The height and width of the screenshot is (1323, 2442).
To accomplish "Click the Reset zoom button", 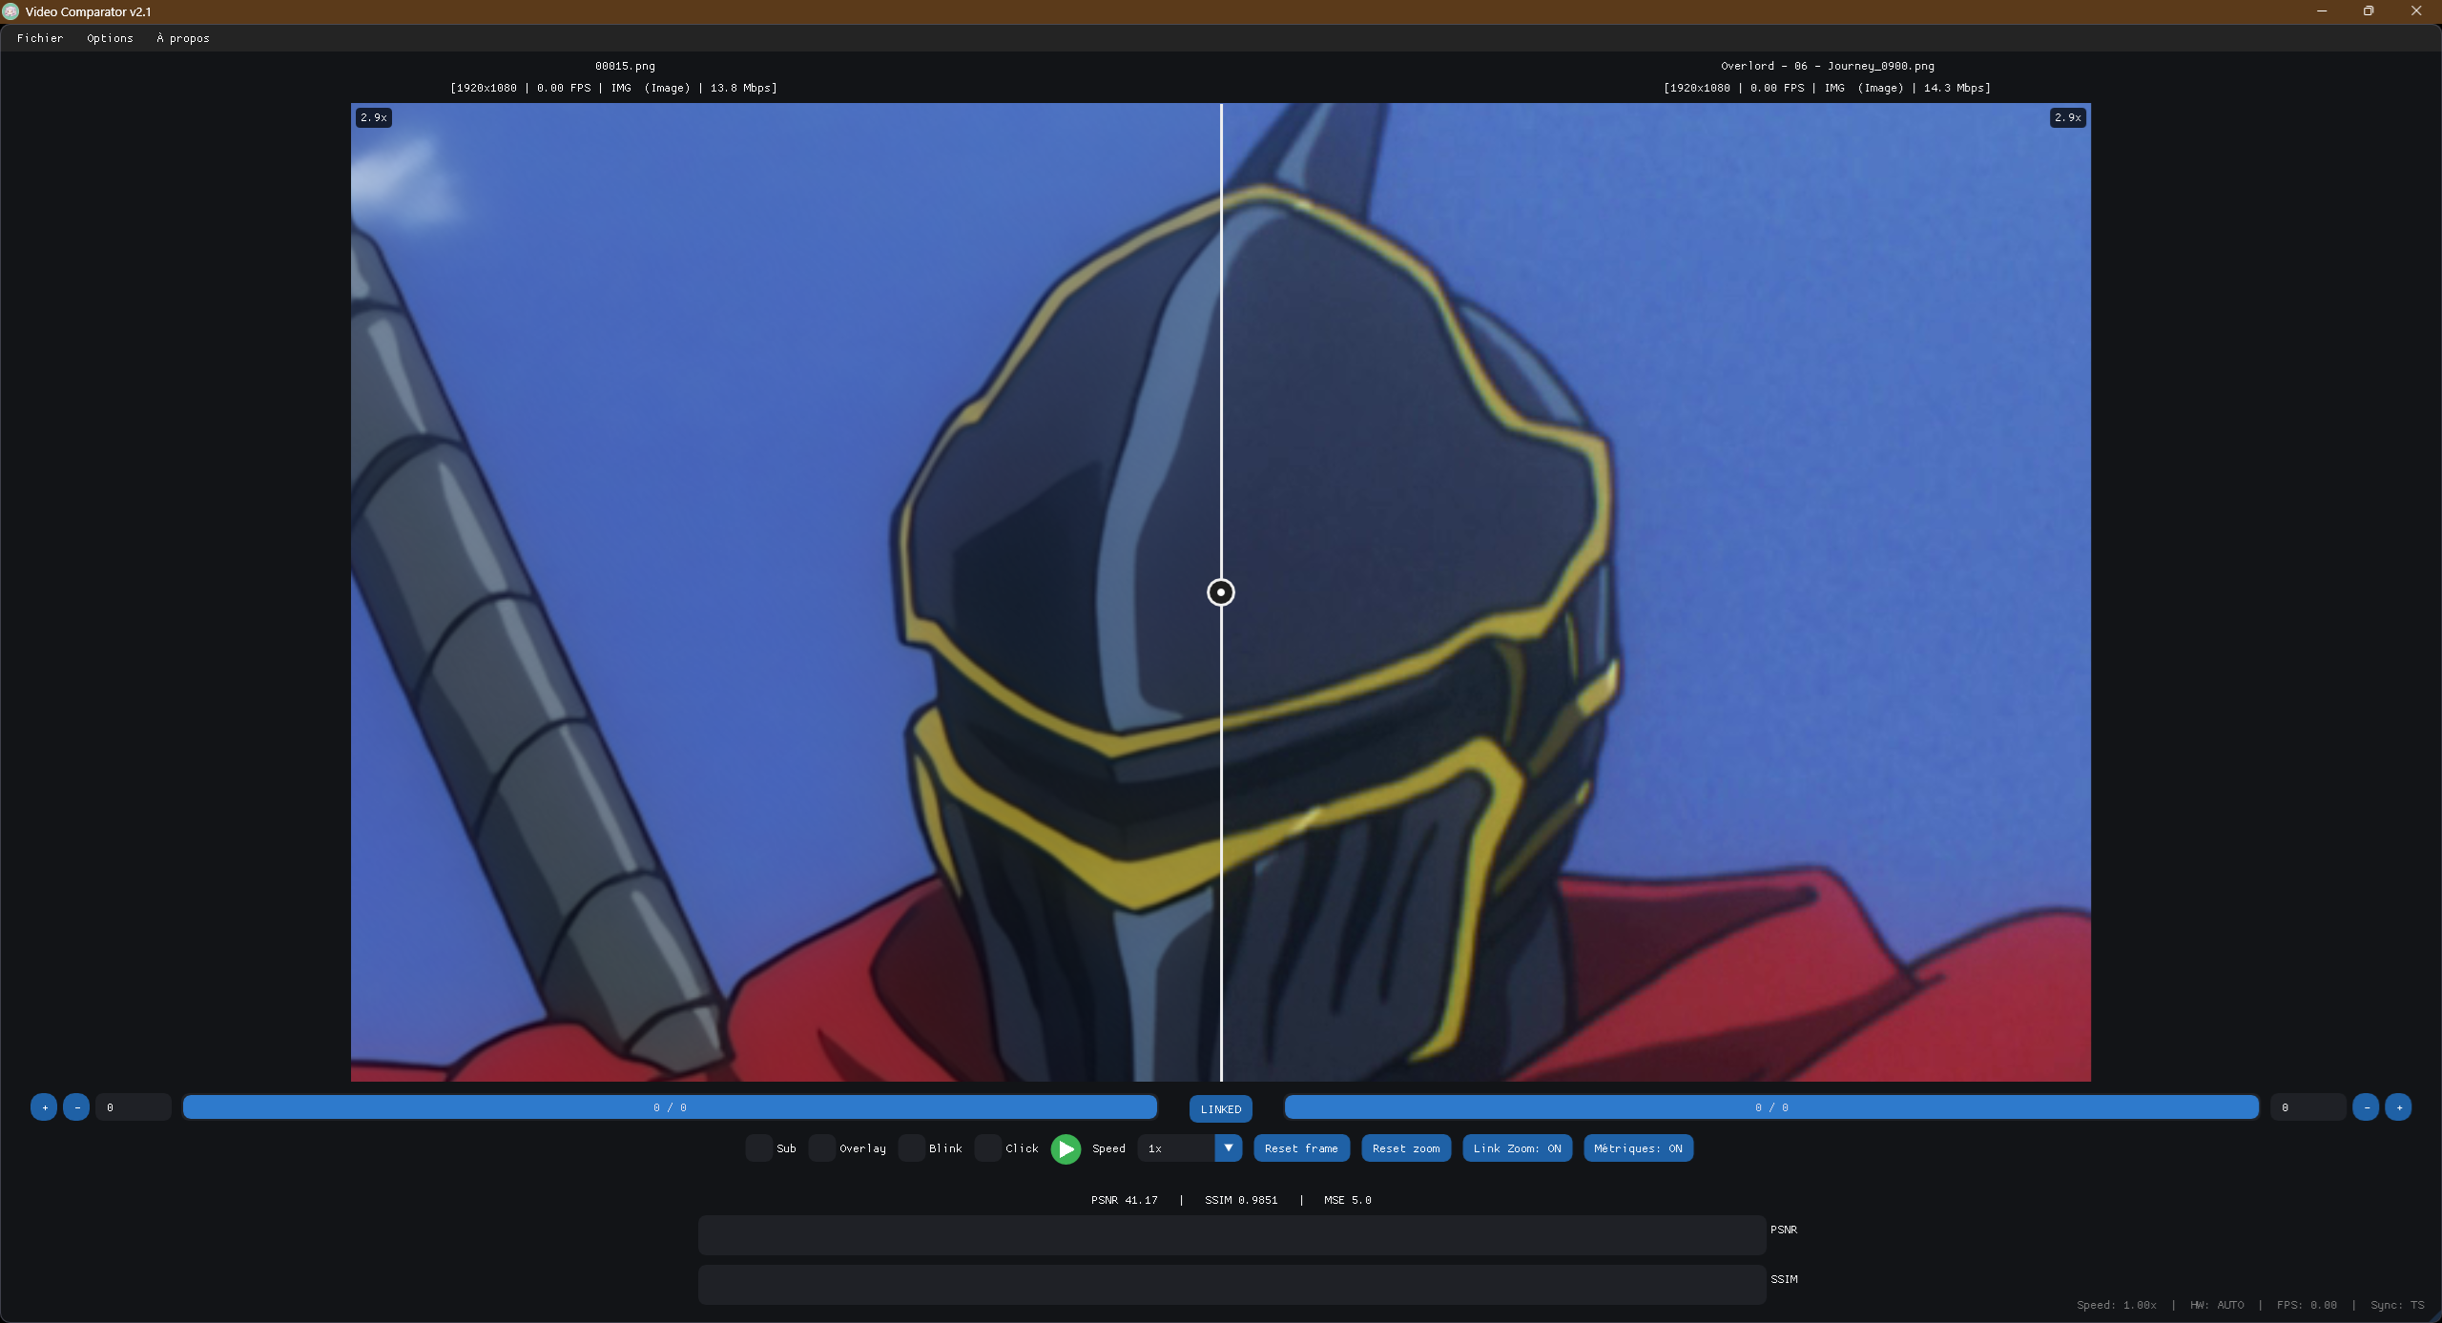I will point(1406,1148).
